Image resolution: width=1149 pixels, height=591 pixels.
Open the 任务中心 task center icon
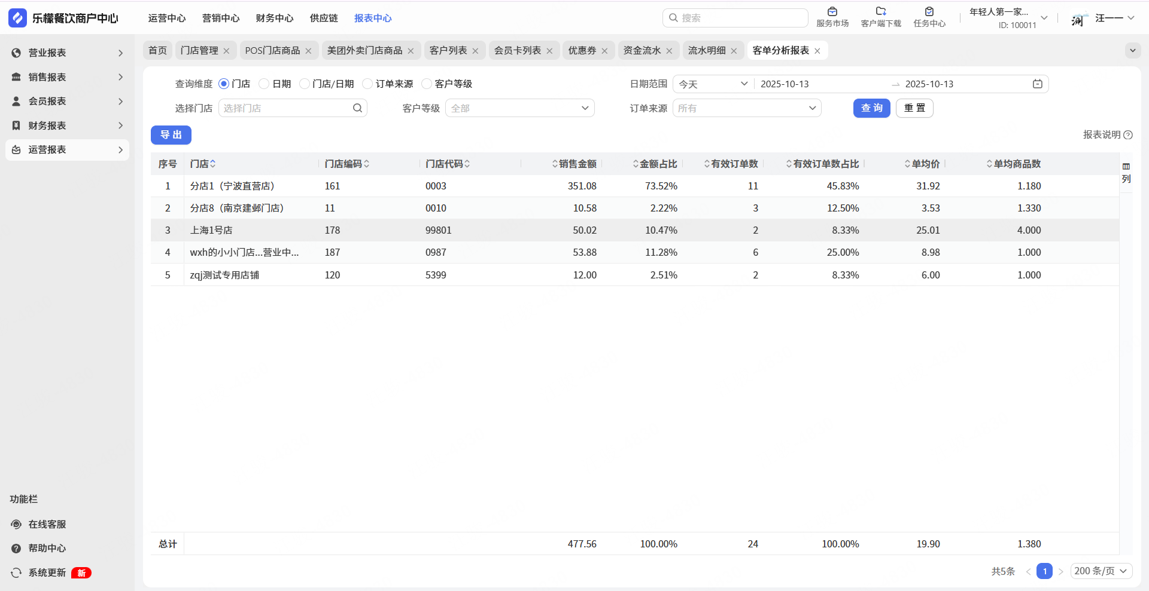point(929,12)
